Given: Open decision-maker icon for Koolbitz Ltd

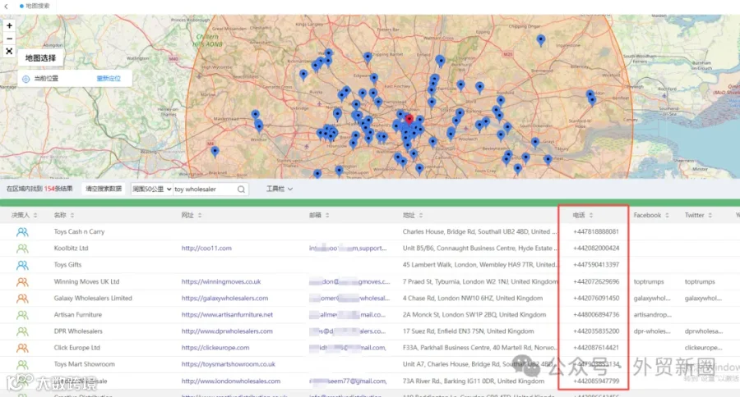Looking at the screenshot, I should click(22, 249).
